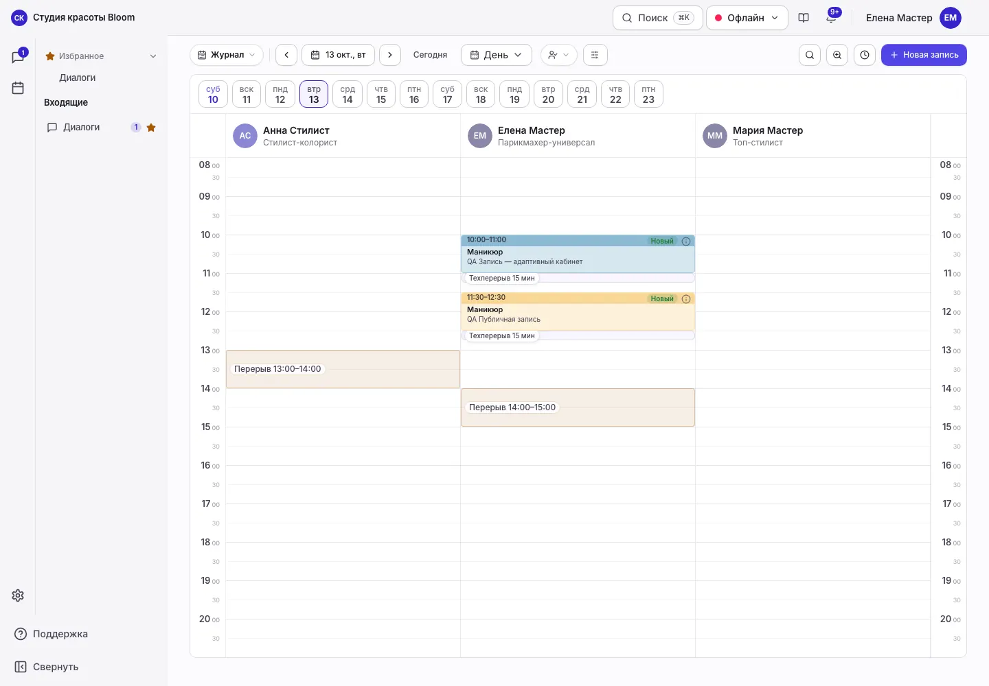The width and height of the screenshot is (989, 686).
Task: Click the Перерыв 13:00–14:00 block
Action: coord(343,369)
